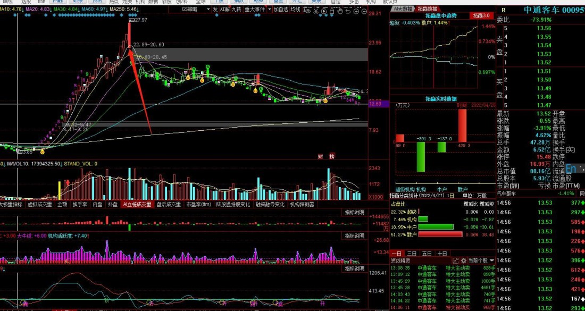Image resolution: width=585 pixels, height=311 pixels.
Task: Click the yellow volume bar in the volume chart
Action: pyautogui.click(x=59, y=190)
